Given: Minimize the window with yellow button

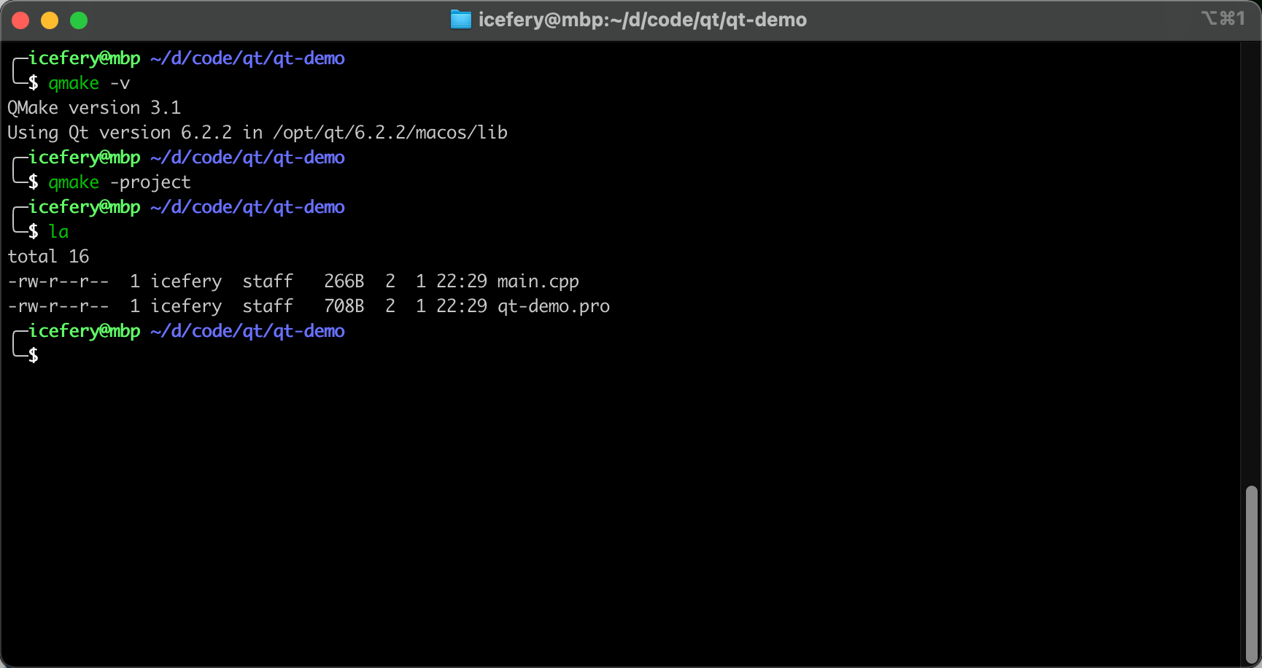Looking at the screenshot, I should click(50, 20).
